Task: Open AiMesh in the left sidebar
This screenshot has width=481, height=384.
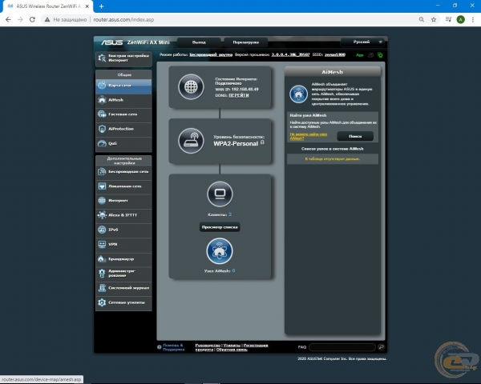Action: click(x=123, y=100)
